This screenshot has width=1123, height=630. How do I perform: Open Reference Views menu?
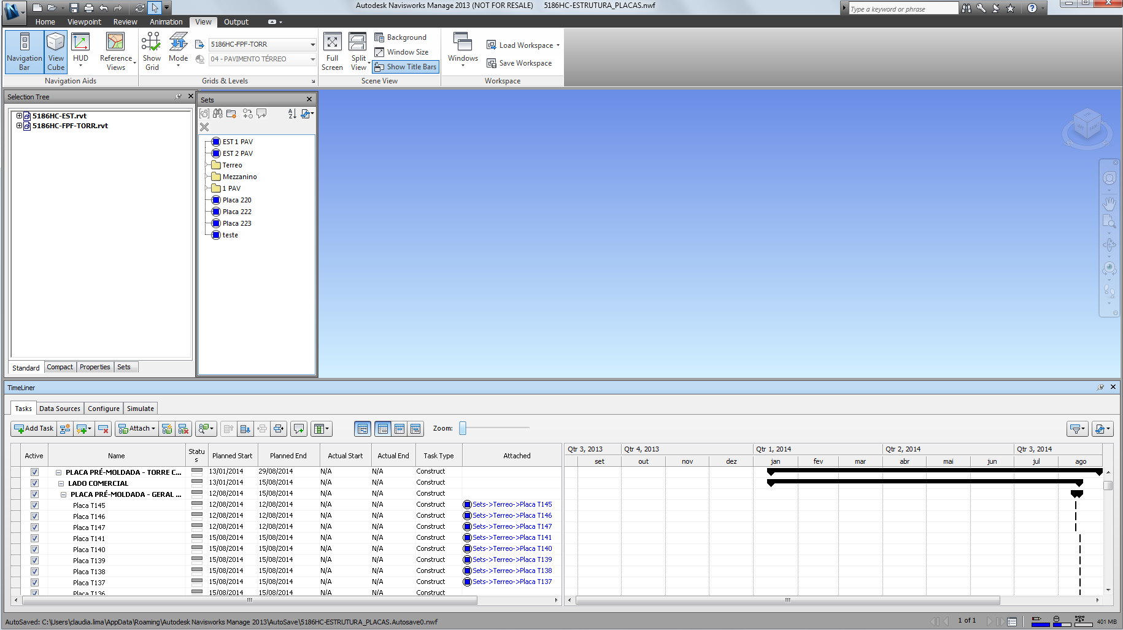(x=117, y=52)
